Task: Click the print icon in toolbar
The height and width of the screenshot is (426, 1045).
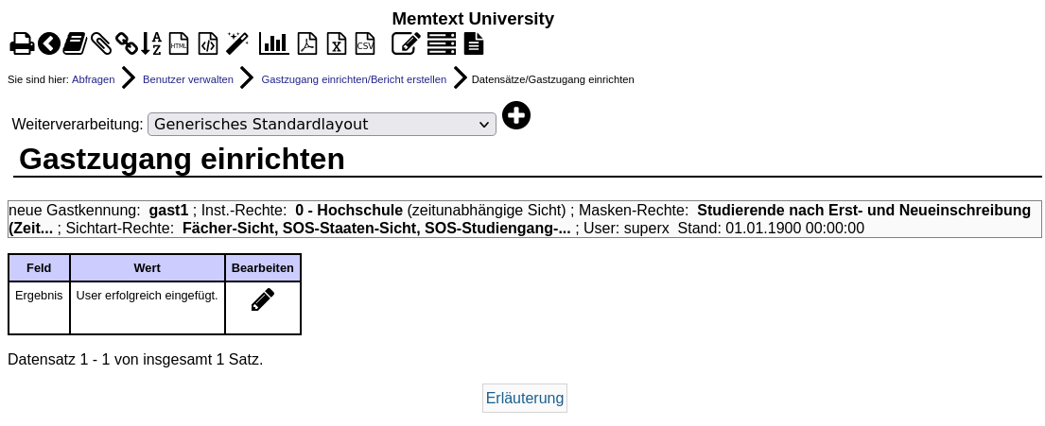Action: [x=22, y=43]
